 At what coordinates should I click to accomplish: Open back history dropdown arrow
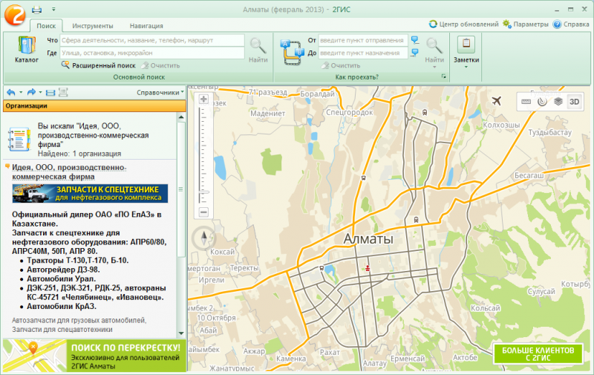pyautogui.click(x=21, y=92)
